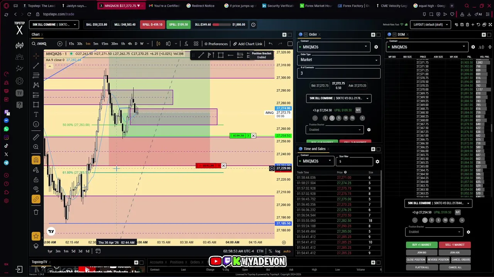
Task: Expand the 50K DLL COMBINE account dropdown in header
Action: pyautogui.click(x=54, y=25)
